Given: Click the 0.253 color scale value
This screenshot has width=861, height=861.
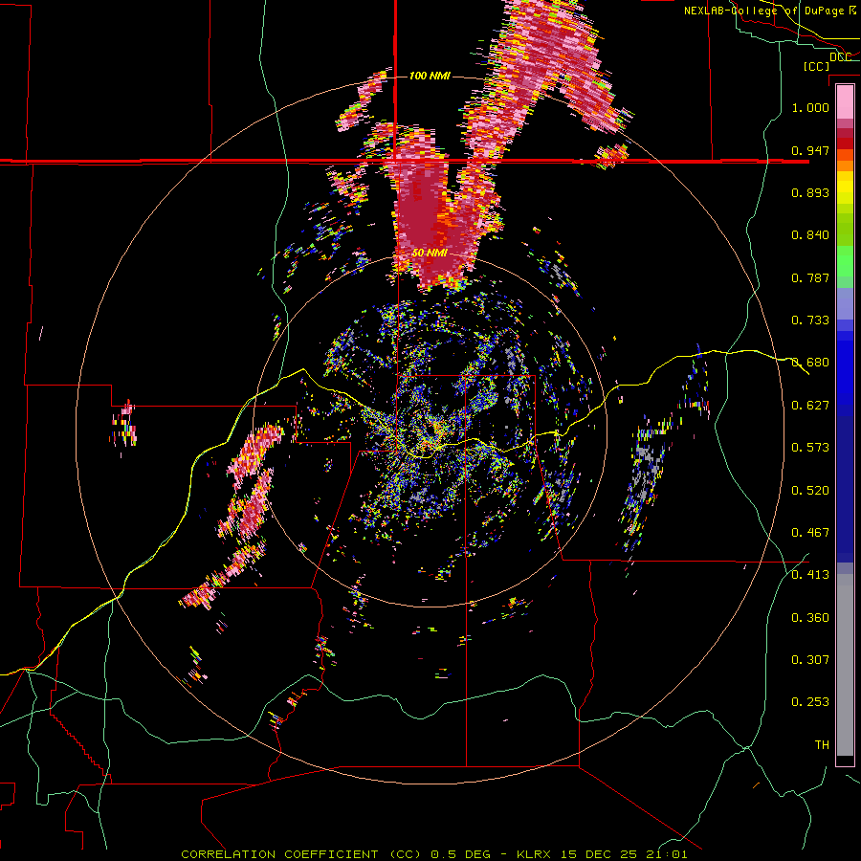Looking at the screenshot, I should pos(810,702).
